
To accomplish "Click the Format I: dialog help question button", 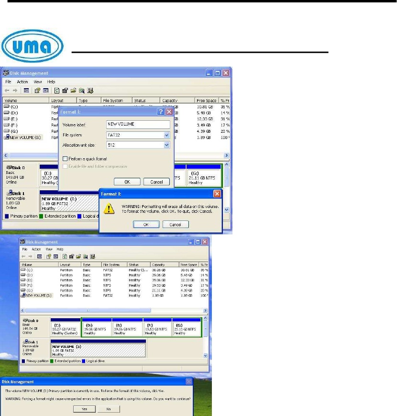I will coord(161,112).
